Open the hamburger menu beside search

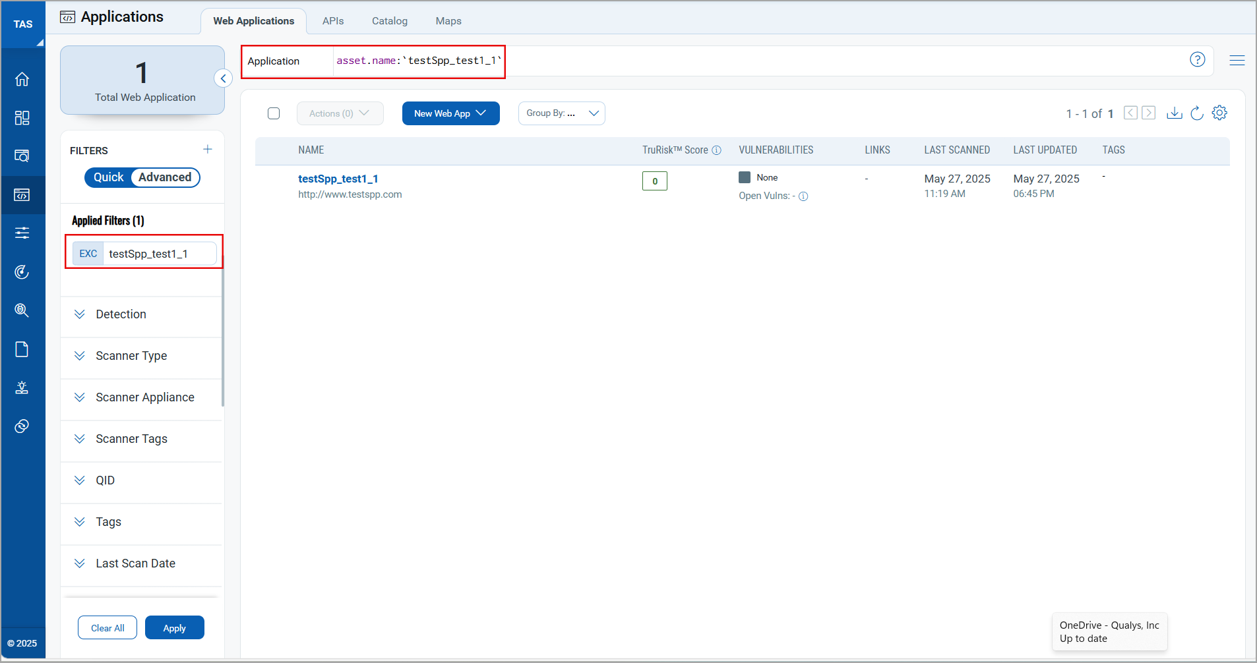[1237, 60]
